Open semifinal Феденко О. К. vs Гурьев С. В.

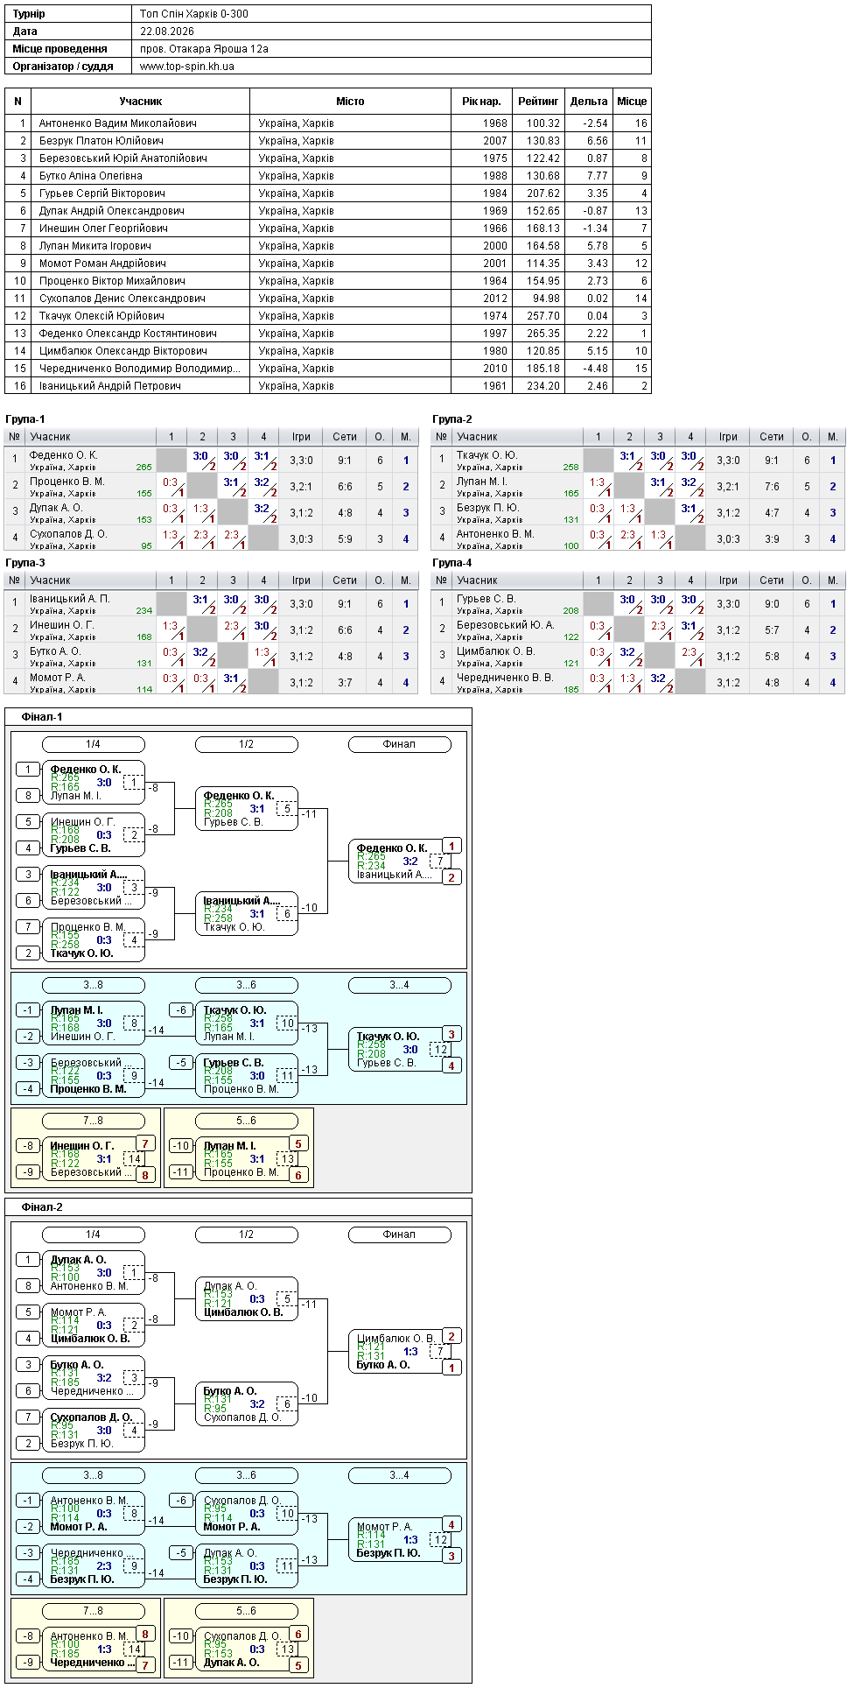(x=246, y=809)
